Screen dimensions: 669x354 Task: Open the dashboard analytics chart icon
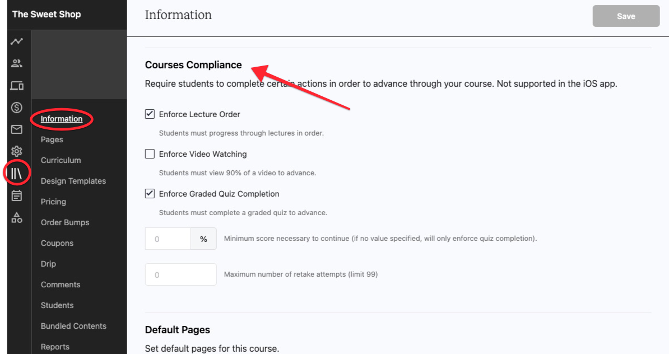(17, 41)
